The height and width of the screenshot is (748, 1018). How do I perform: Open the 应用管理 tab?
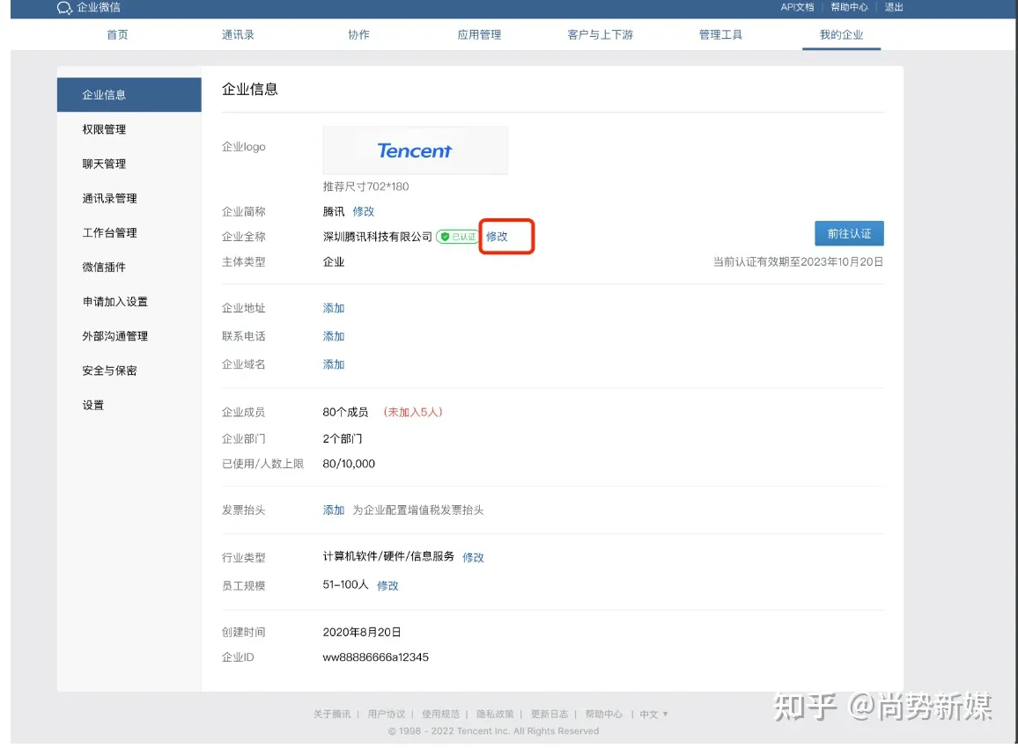(x=479, y=34)
